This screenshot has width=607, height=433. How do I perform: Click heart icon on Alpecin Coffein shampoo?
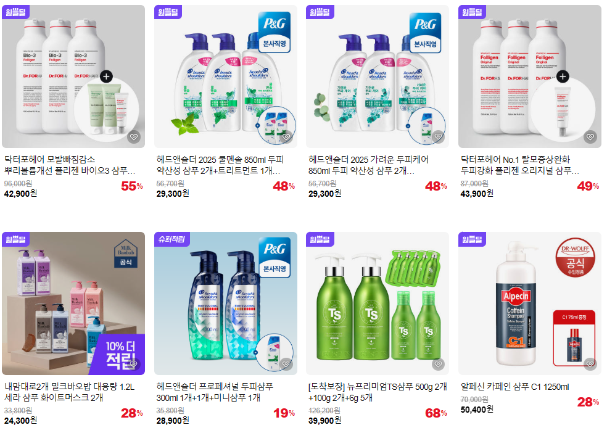pos(590,364)
